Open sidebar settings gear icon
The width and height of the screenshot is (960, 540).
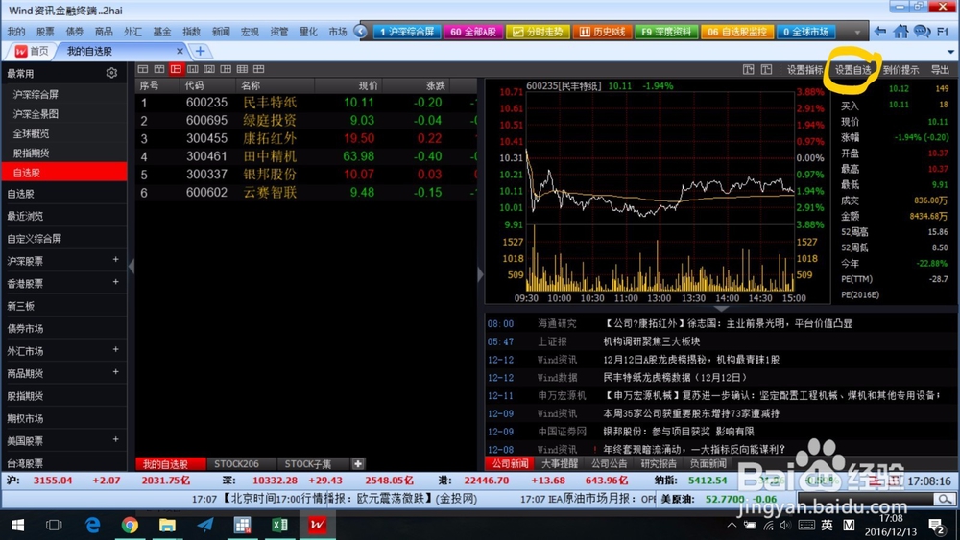111,73
